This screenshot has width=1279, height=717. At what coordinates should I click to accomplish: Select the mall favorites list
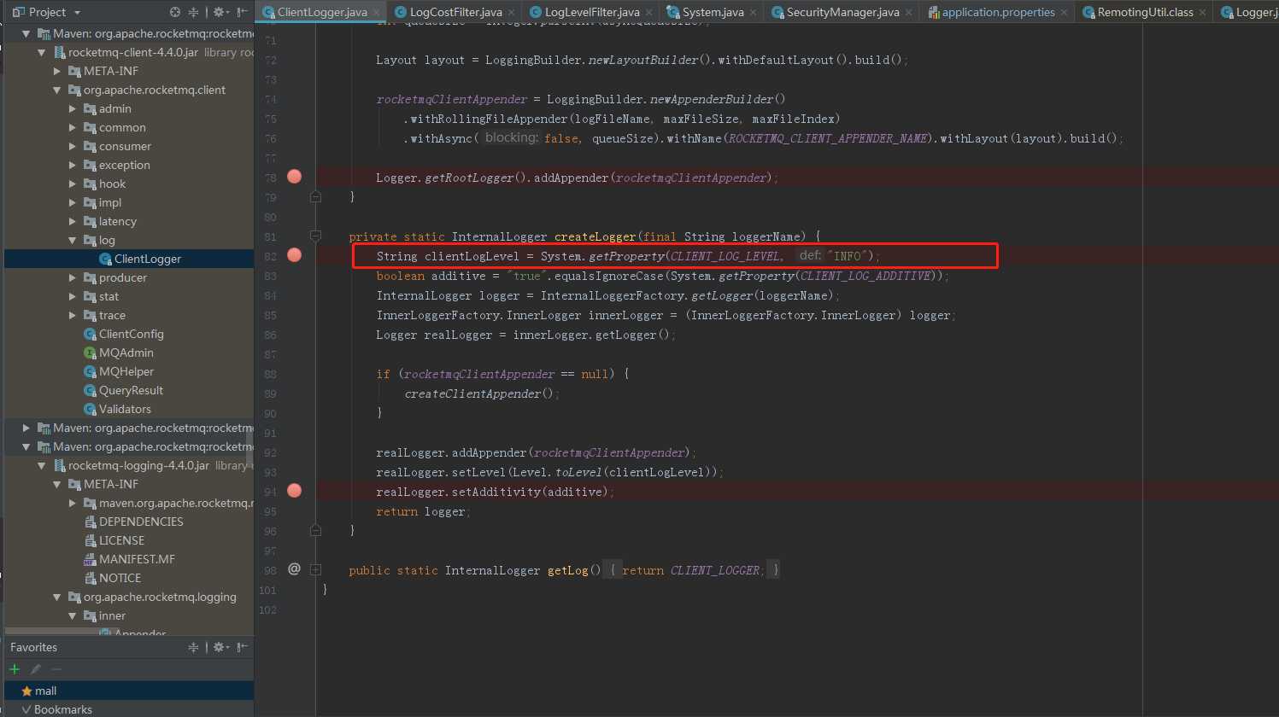(129, 691)
